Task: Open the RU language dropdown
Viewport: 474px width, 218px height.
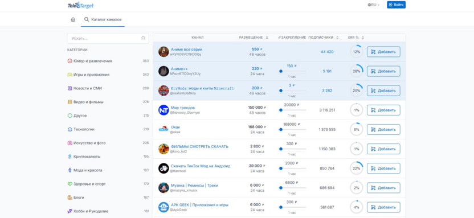Action: pyautogui.click(x=374, y=5)
